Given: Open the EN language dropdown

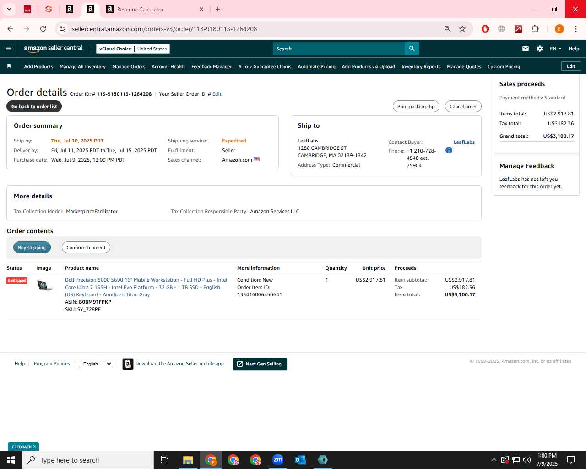Looking at the screenshot, I should (x=555, y=49).
